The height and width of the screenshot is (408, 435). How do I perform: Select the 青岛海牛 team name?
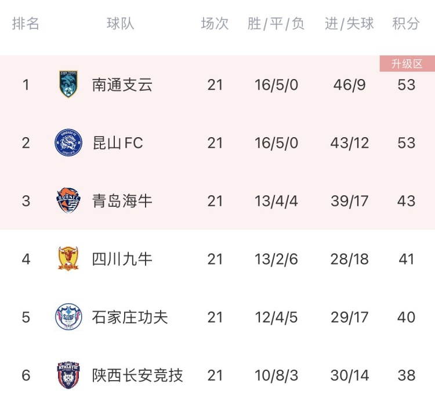pos(122,201)
